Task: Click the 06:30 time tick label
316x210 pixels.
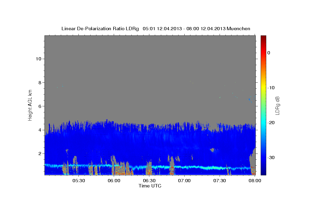Action: pos(149,181)
